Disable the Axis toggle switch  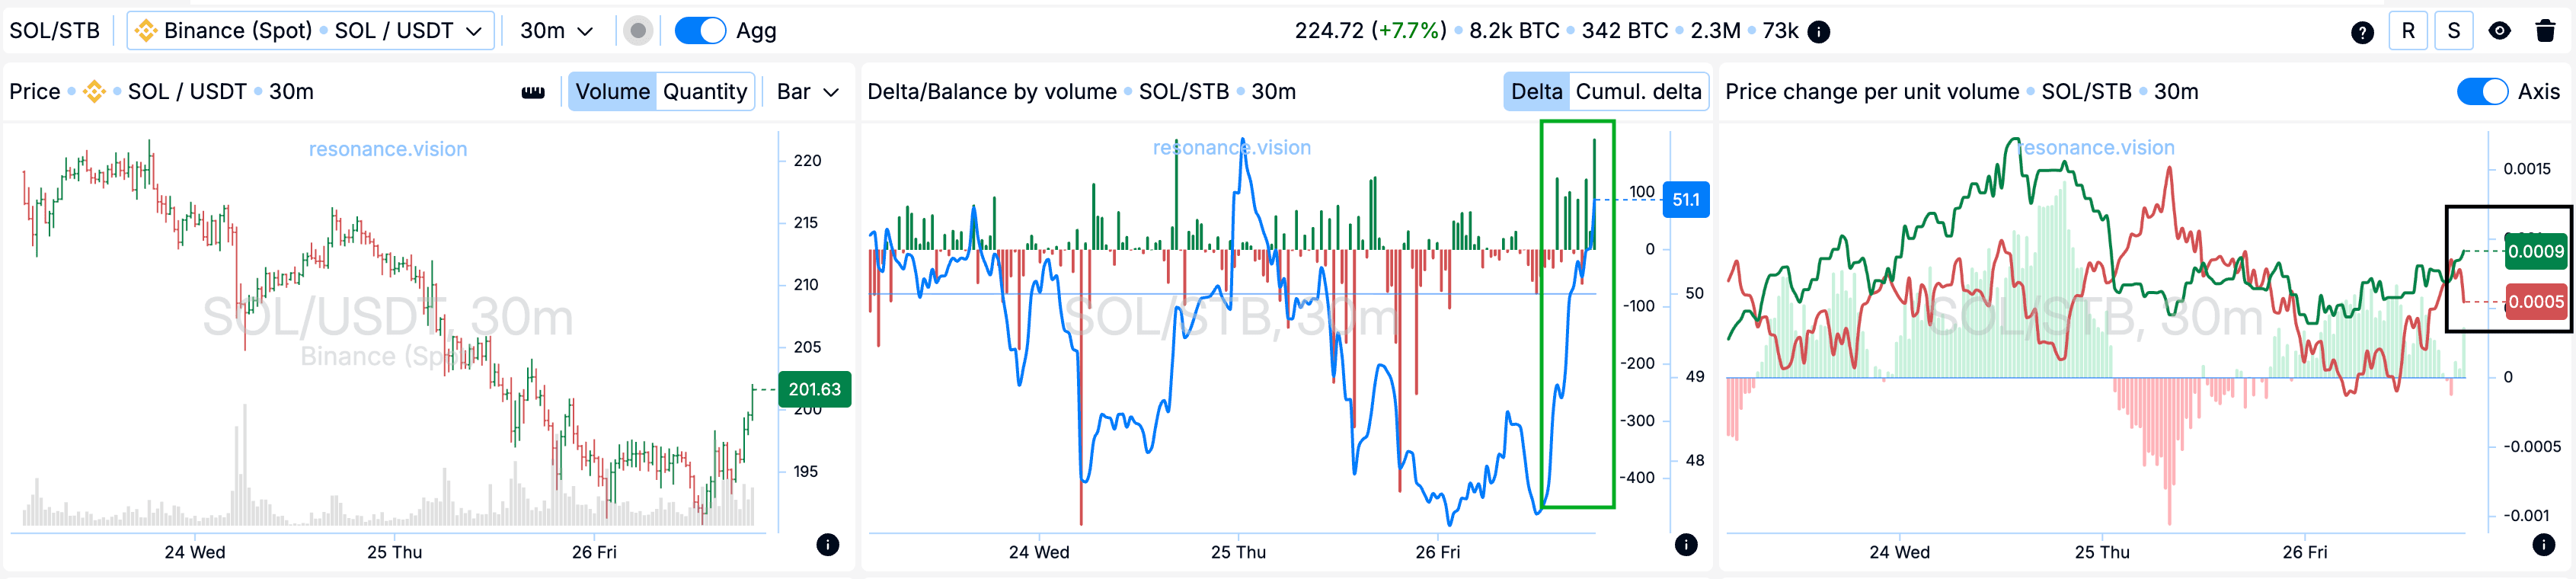[x=2482, y=92]
